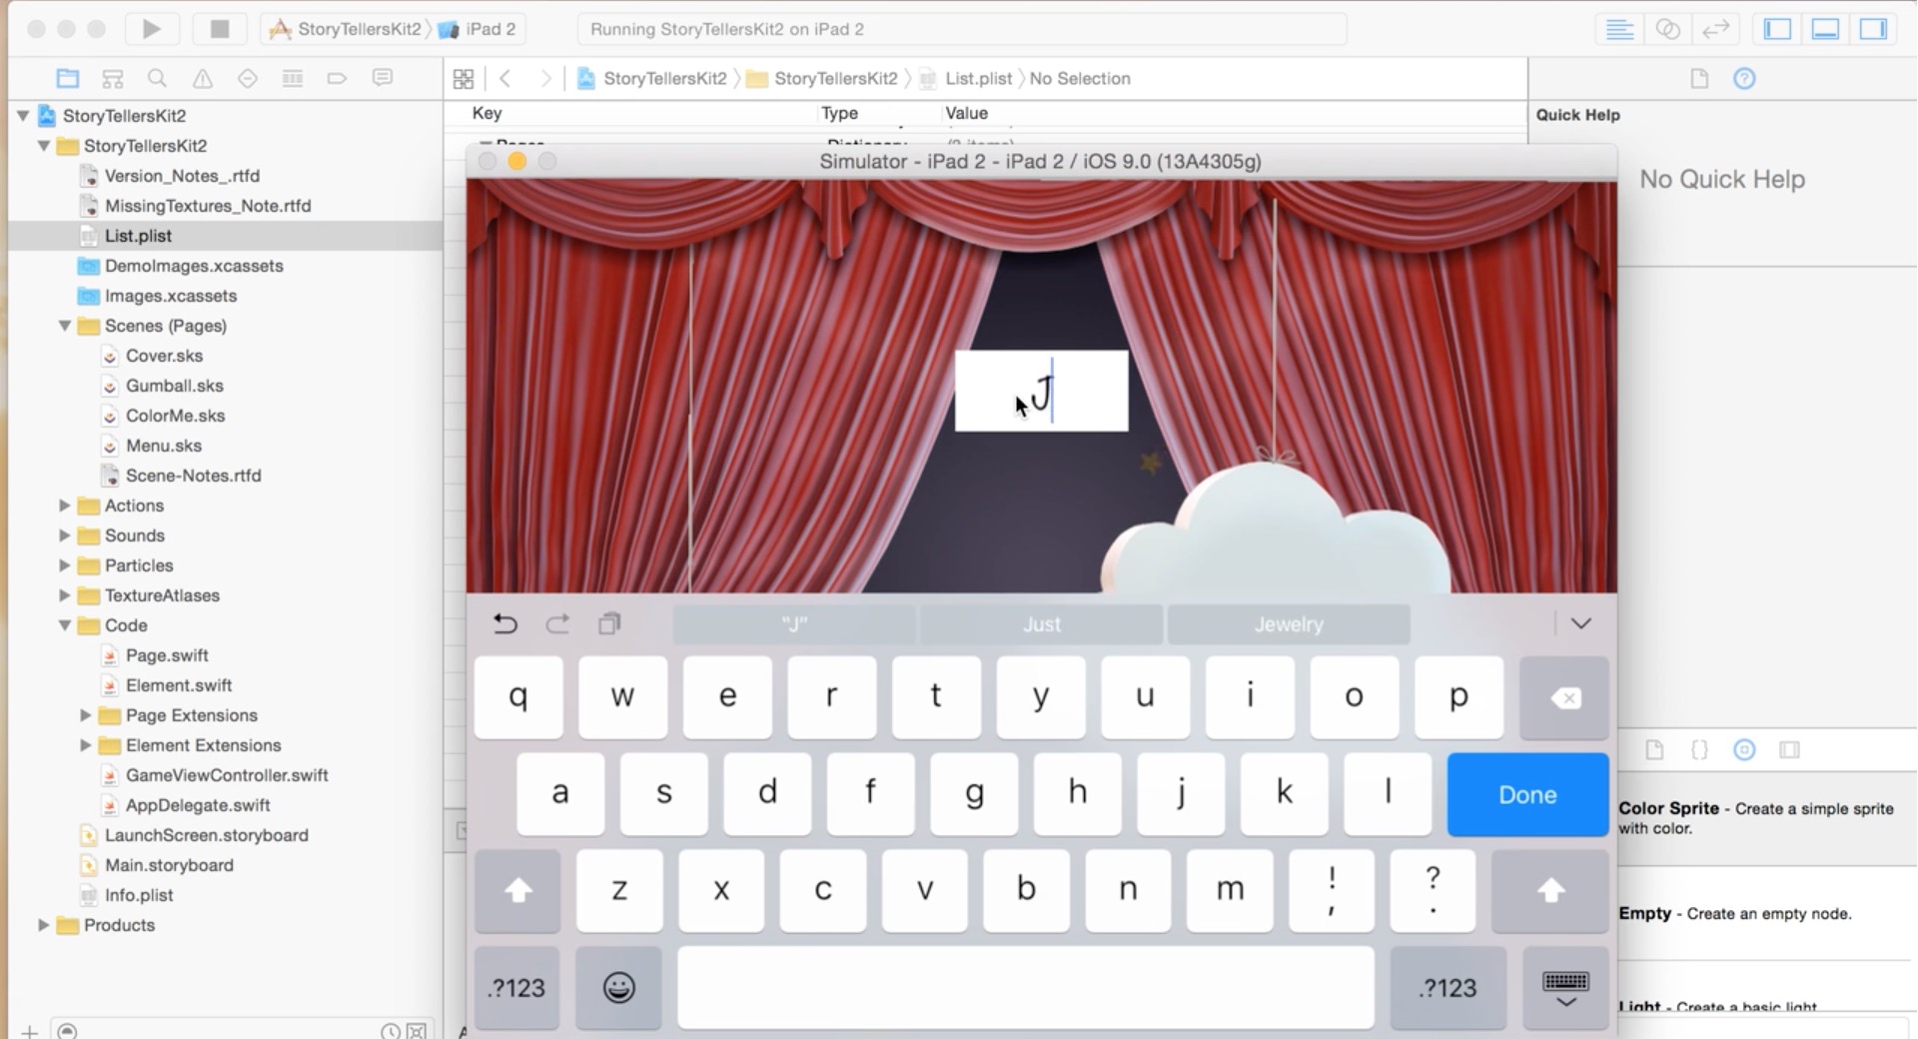Toggle the left shift key
Screen dimensions: 1918x1039
517,890
